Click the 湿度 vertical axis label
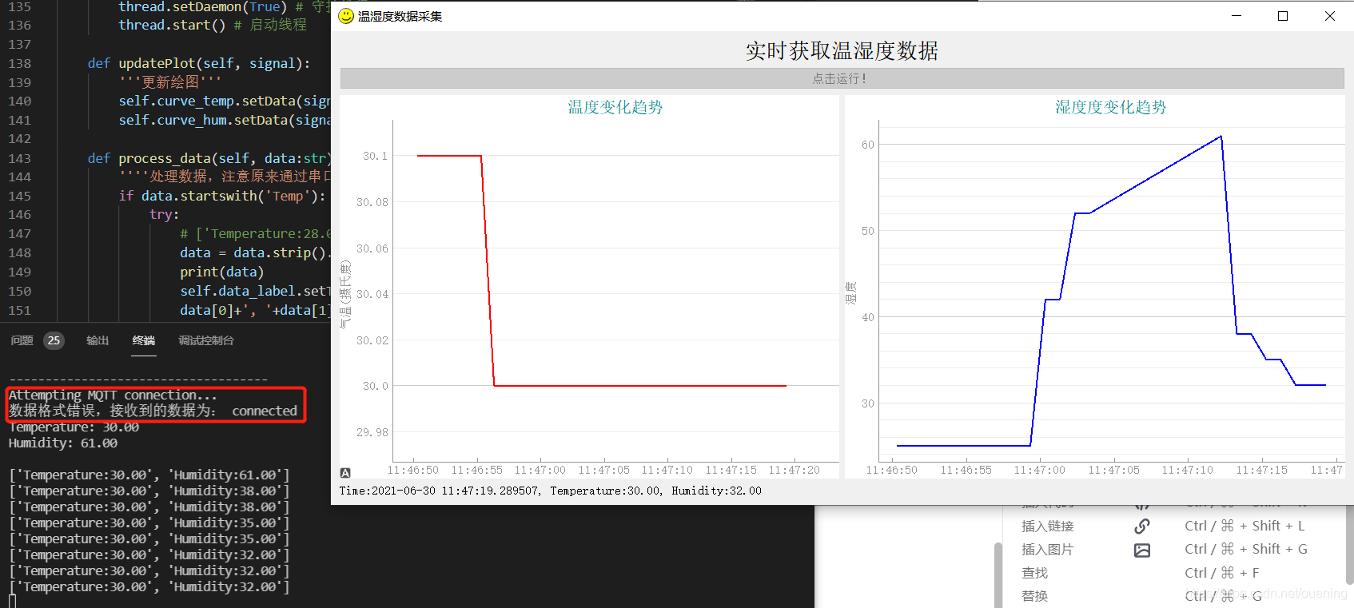This screenshot has width=1354, height=608. tap(851, 293)
